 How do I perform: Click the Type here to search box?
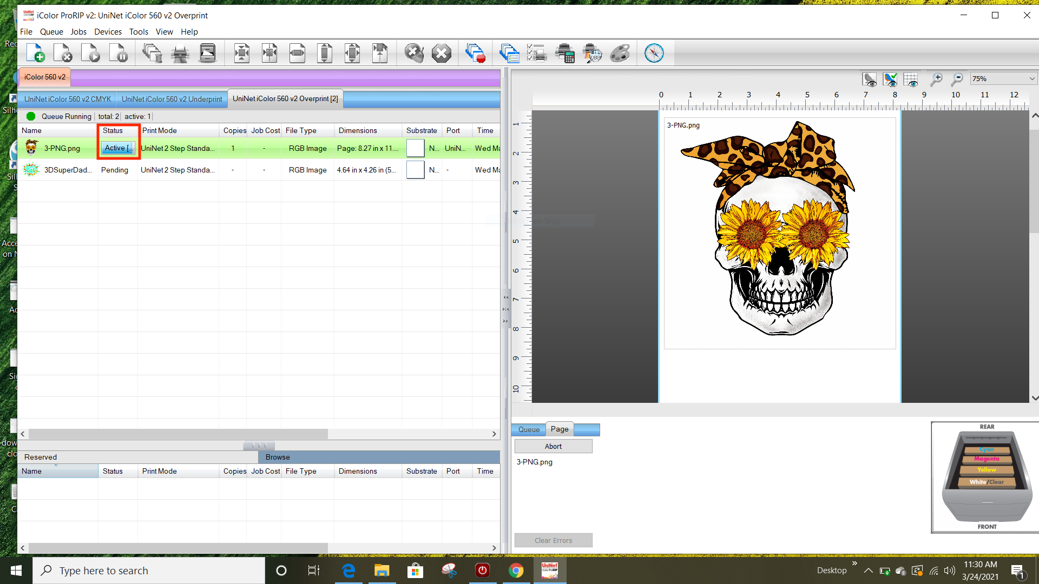click(x=149, y=570)
